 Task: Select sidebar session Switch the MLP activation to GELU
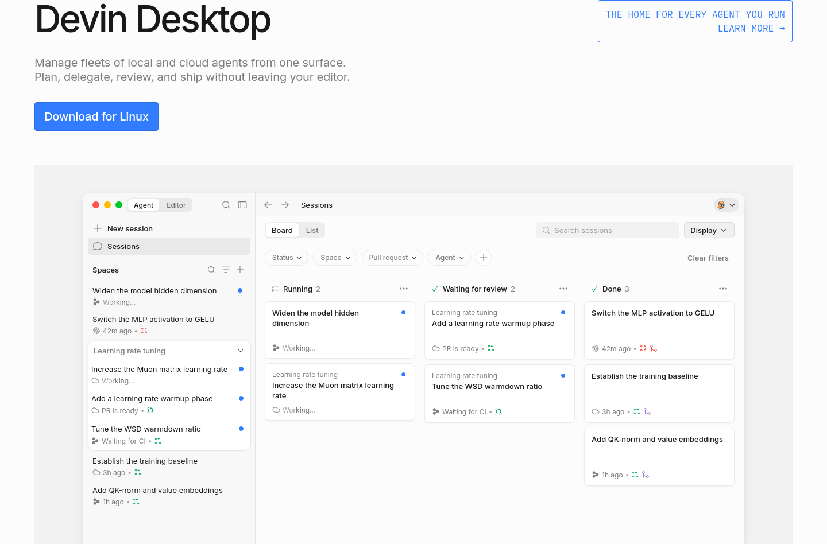click(169, 325)
